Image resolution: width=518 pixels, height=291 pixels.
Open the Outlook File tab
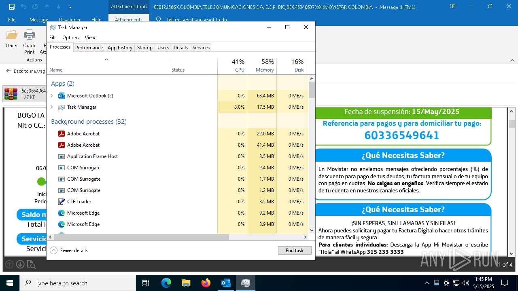pos(12,20)
